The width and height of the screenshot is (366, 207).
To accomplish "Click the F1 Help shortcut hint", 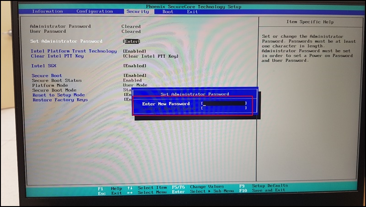I will pyautogui.click(x=110, y=189).
